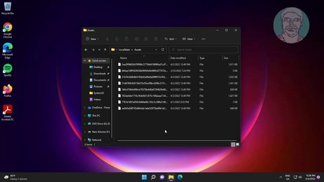Click Assets in the address breadcrumb
Viewport: 324px width, 182px height.
point(138,50)
